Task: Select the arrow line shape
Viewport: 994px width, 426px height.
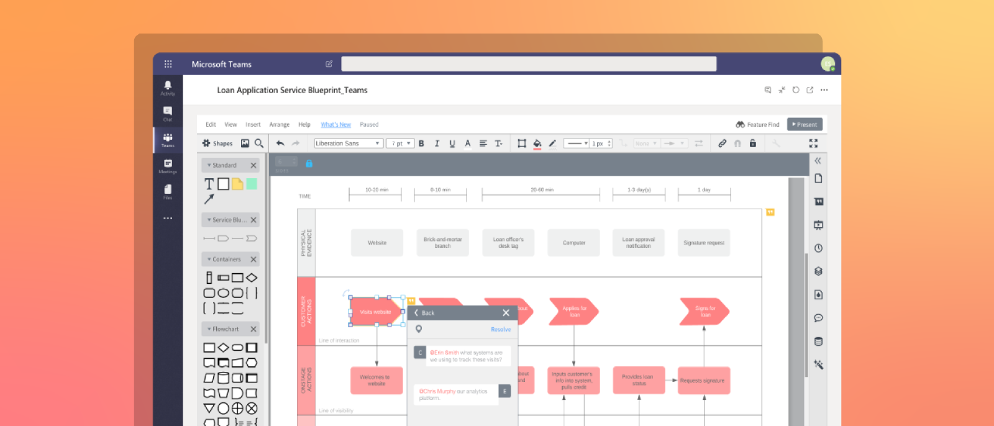Action: [x=209, y=199]
